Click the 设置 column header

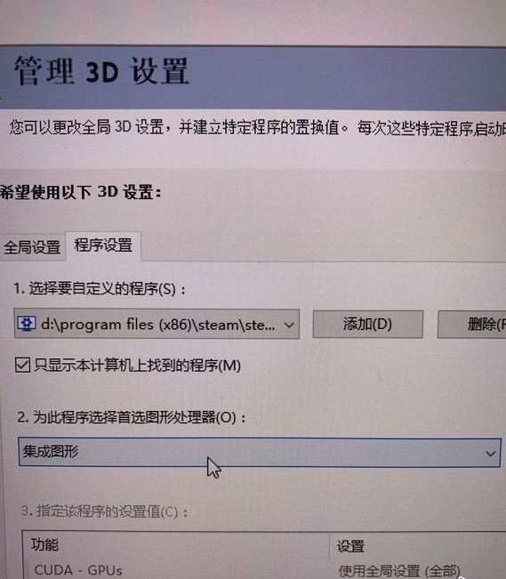click(x=350, y=546)
